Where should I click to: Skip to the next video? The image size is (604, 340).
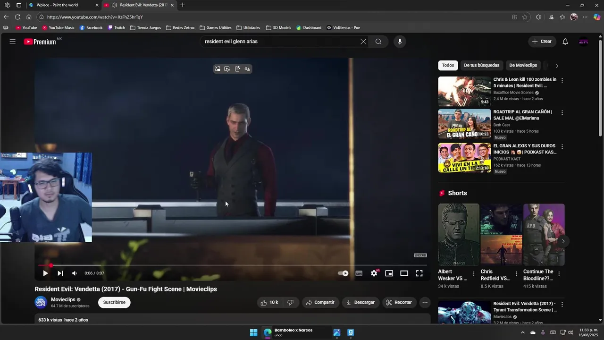point(60,273)
